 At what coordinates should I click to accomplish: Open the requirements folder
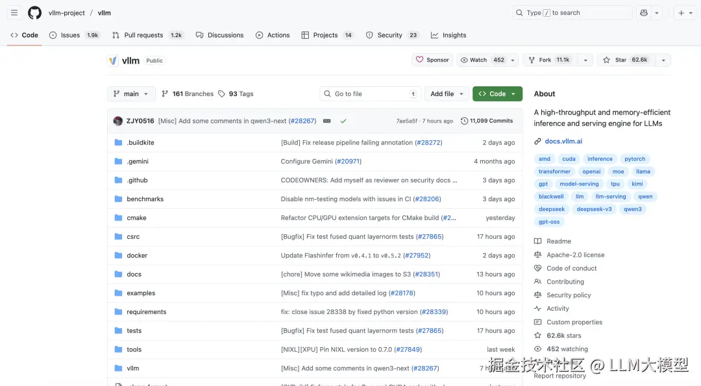click(x=146, y=312)
